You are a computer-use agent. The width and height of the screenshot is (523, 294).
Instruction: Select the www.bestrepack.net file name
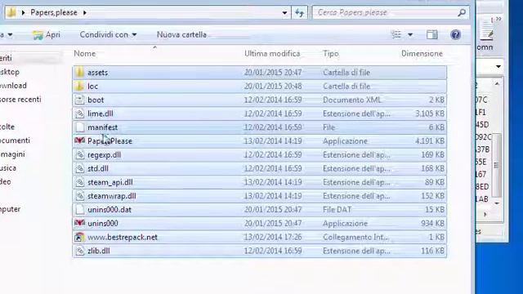coord(123,237)
